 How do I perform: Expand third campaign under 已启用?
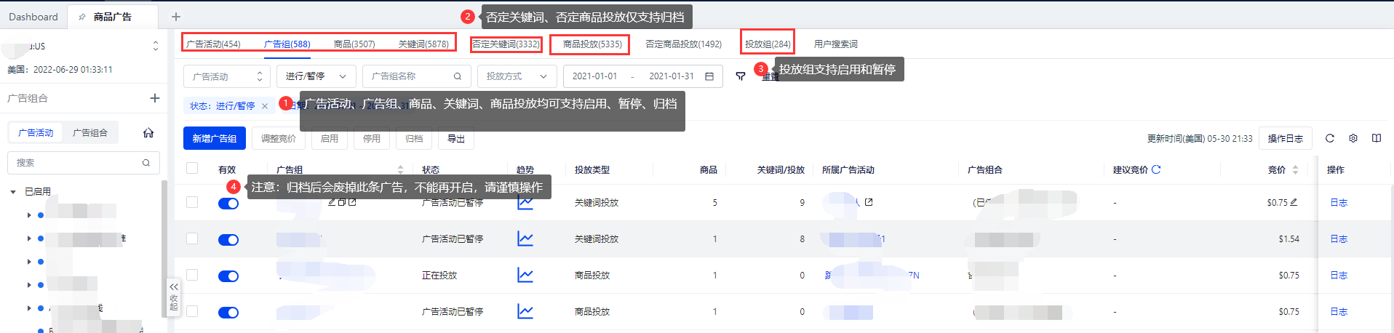coord(29,262)
